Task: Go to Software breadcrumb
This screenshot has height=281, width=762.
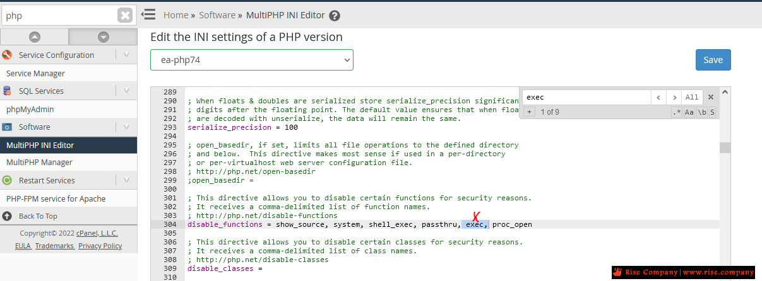Action: (x=217, y=15)
